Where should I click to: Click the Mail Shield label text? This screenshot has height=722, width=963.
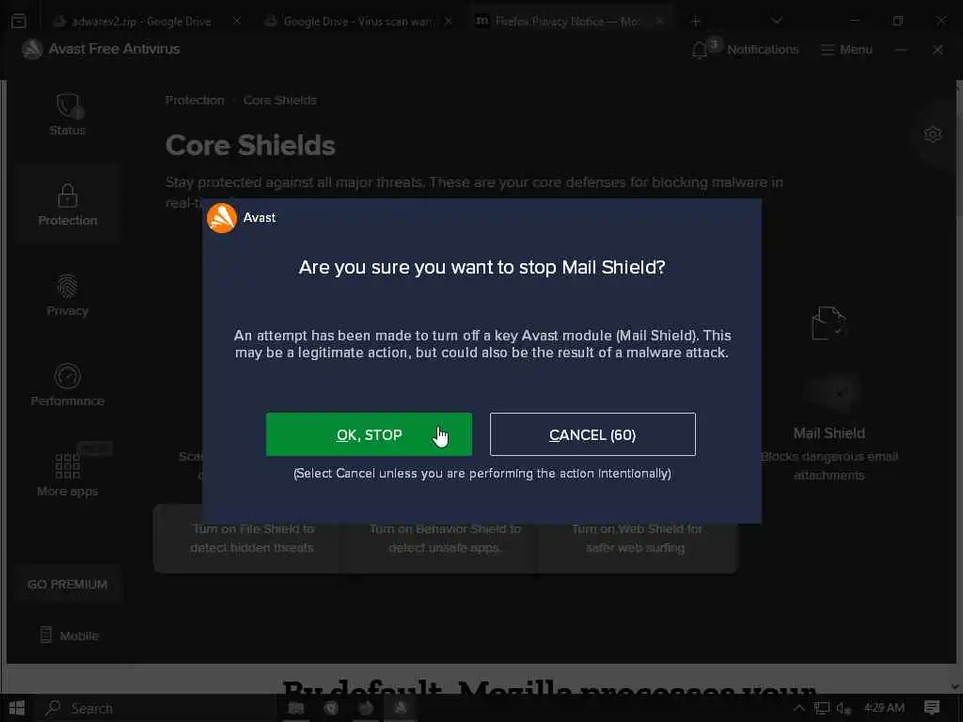click(x=829, y=432)
